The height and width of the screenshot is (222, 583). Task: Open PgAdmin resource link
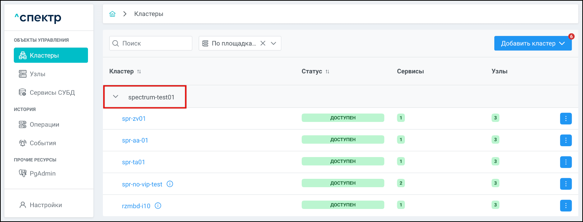[43, 173]
